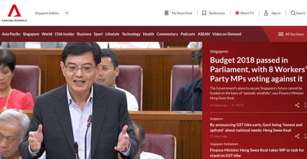The width and height of the screenshot is (307, 159).
Task: Click the Channel NewsAsia logo
Action: click(x=14, y=13)
